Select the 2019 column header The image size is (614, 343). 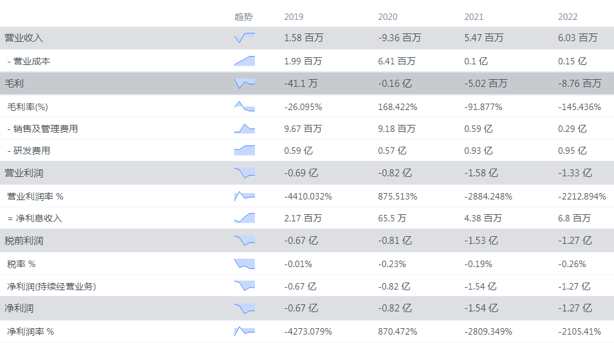coord(293,17)
